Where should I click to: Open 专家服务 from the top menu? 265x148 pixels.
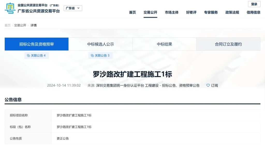(211, 12)
